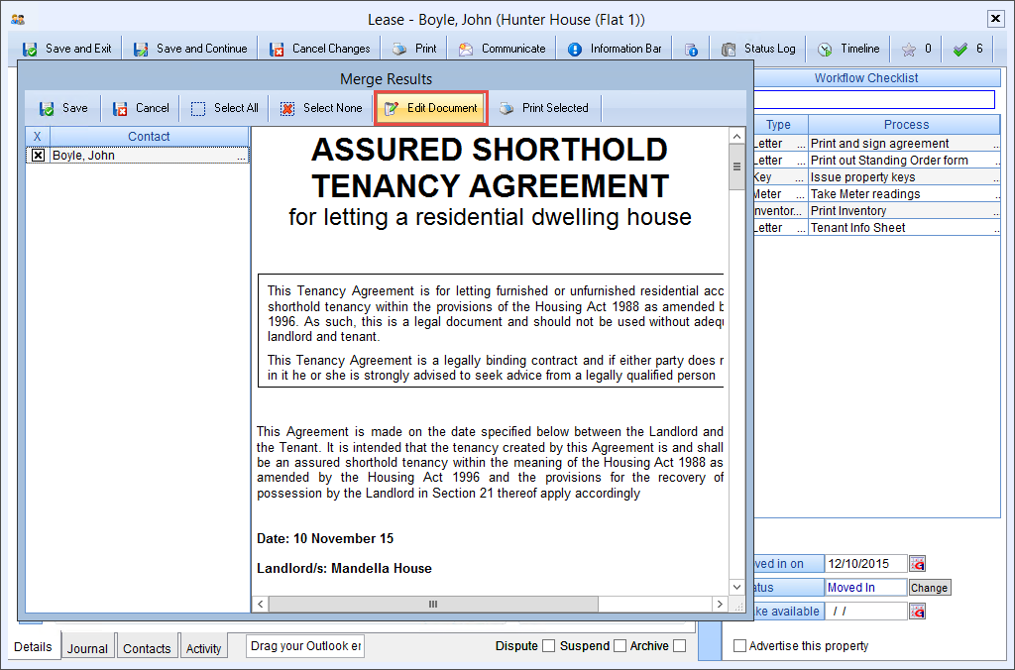Switch to the Journal tab

click(x=87, y=648)
